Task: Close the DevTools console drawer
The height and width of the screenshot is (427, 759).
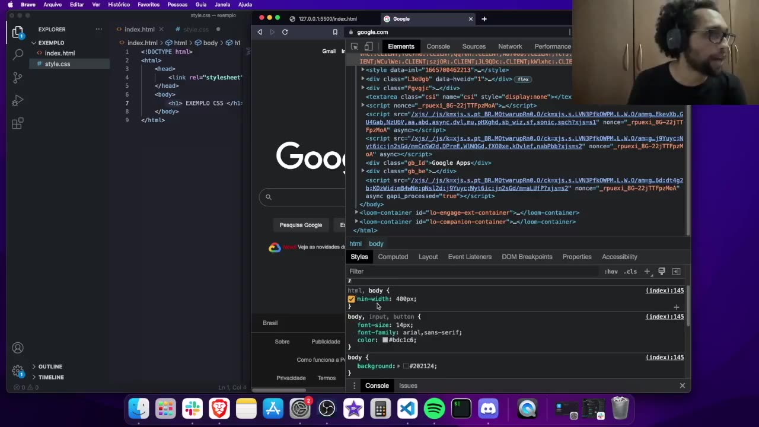Action: (682, 385)
